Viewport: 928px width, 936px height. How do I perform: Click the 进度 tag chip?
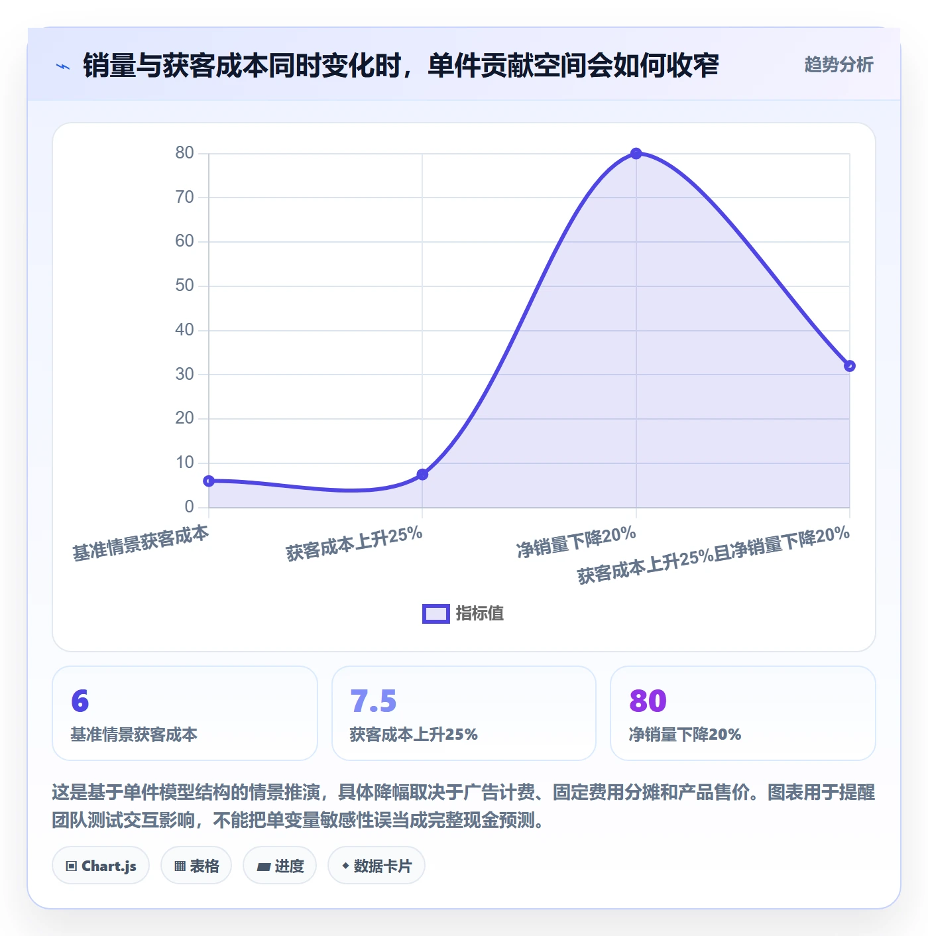click(x=280, y=865)
